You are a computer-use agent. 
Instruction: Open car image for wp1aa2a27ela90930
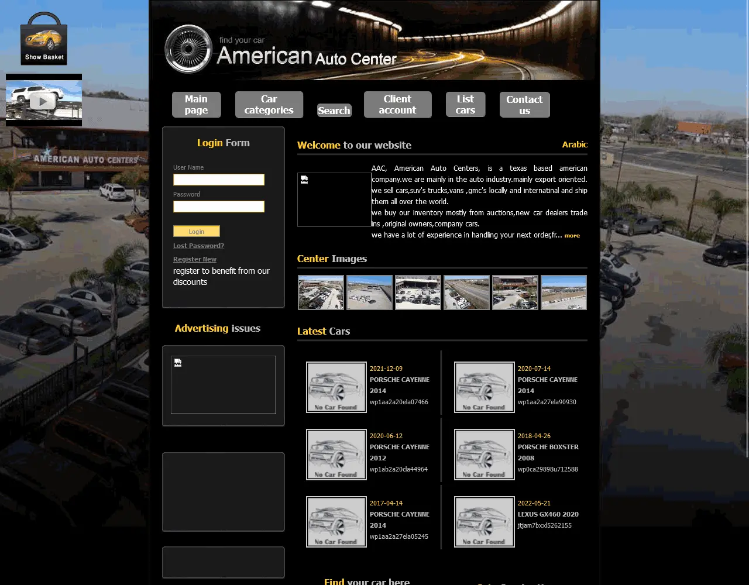point(485,387)
